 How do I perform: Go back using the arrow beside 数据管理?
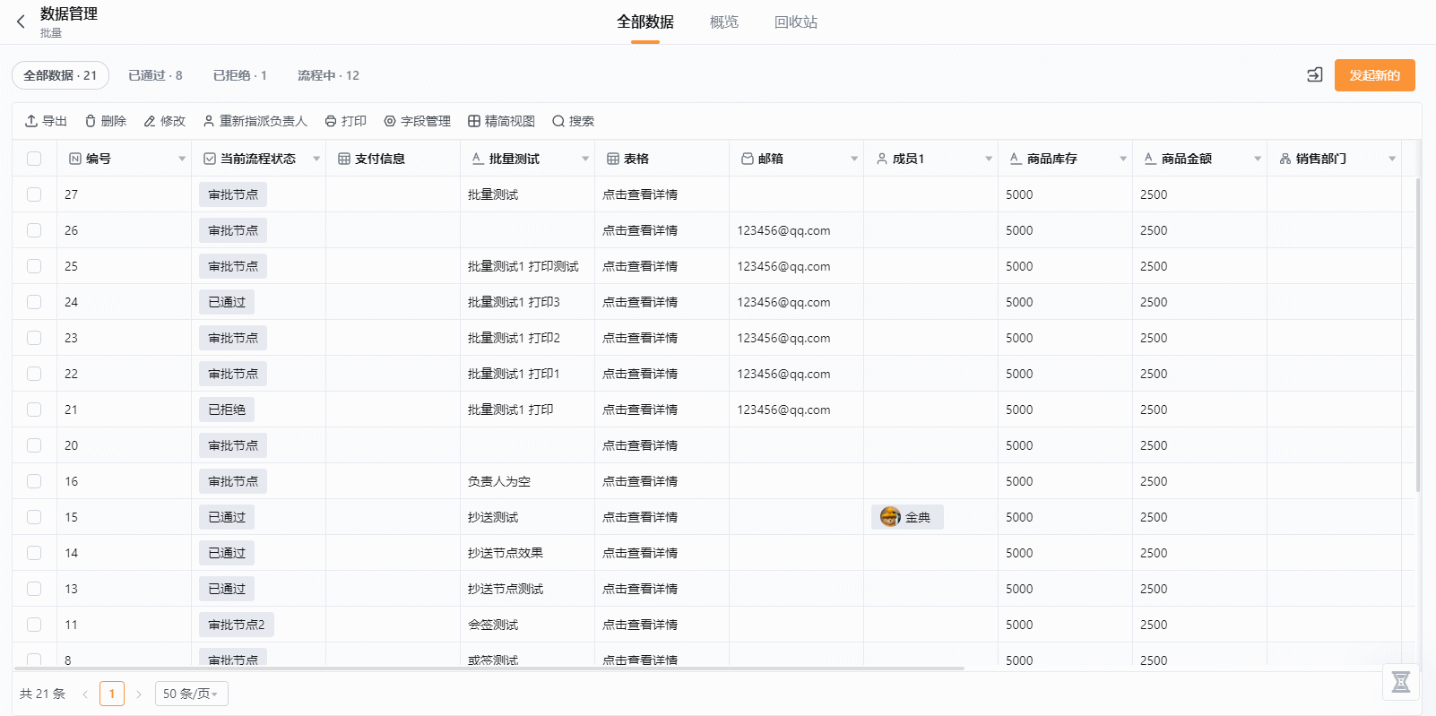[22, 22]
